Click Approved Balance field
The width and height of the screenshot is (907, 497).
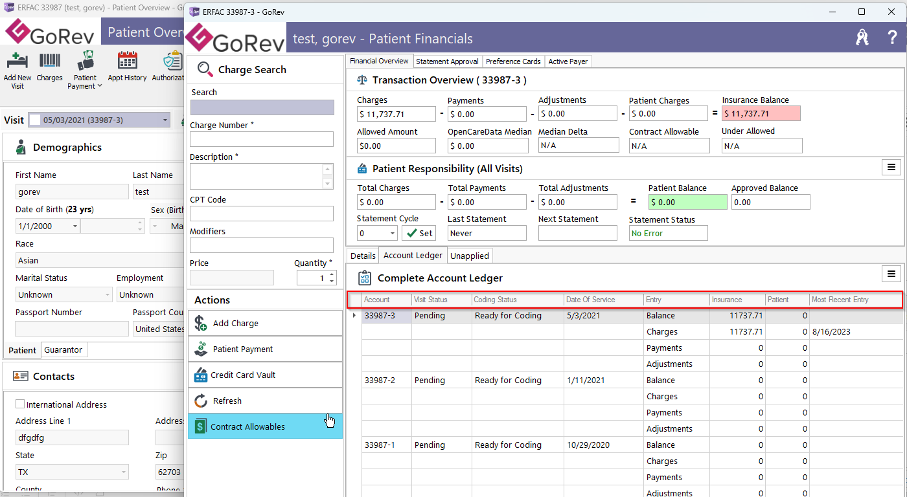(771, 202)
